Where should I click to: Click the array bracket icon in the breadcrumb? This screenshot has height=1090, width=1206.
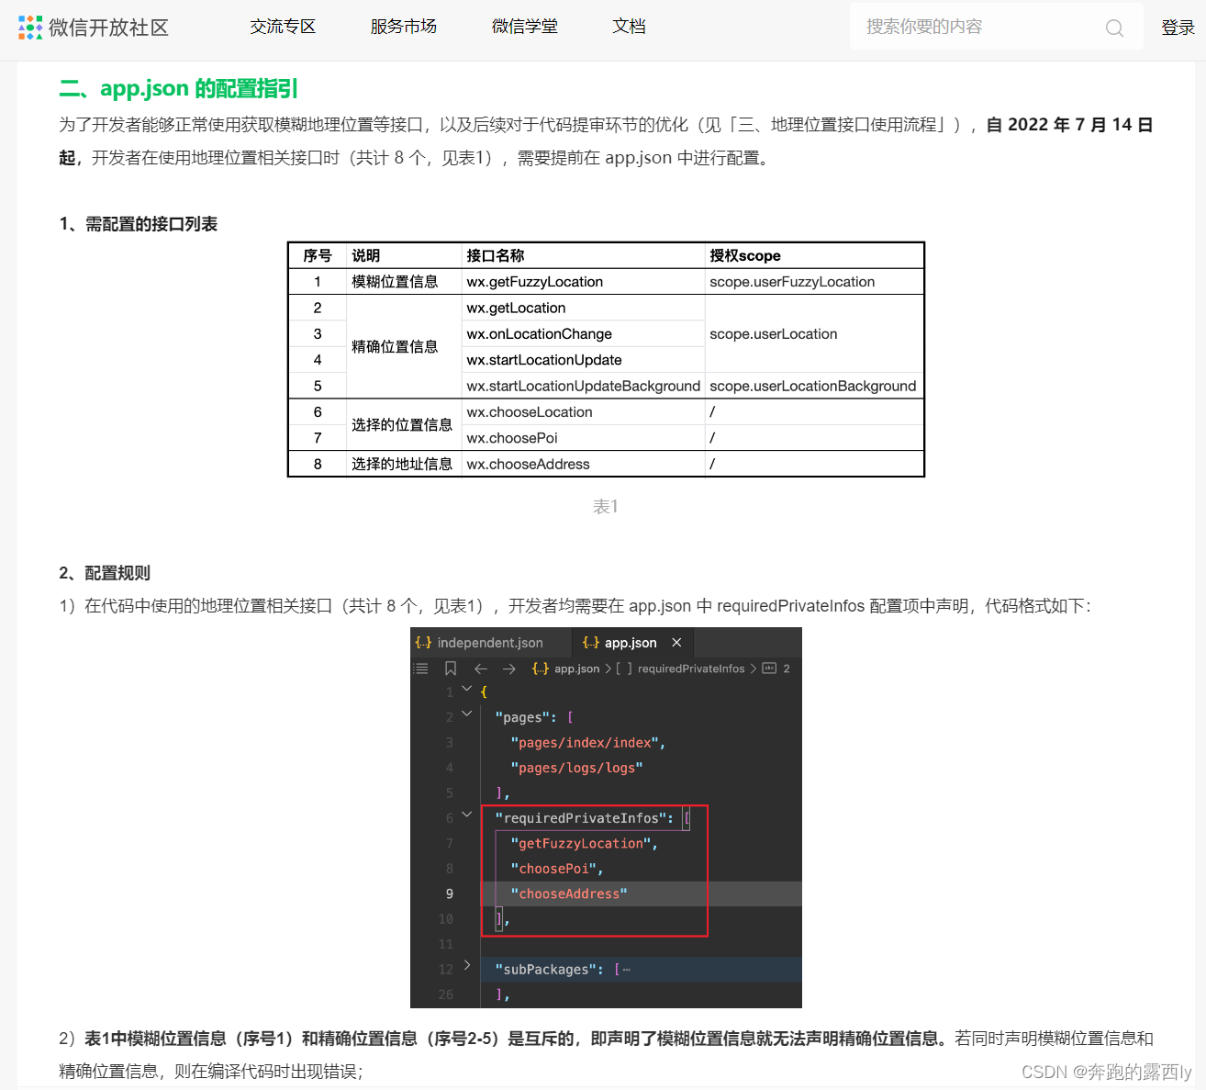click(x=624, y=669)
